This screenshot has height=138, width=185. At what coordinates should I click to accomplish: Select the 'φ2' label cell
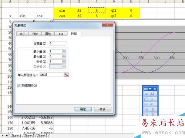coord(114,16)
